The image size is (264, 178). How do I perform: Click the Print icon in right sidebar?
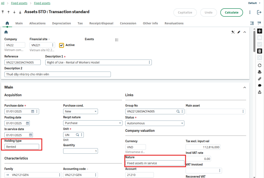click(x=260, y=72)
